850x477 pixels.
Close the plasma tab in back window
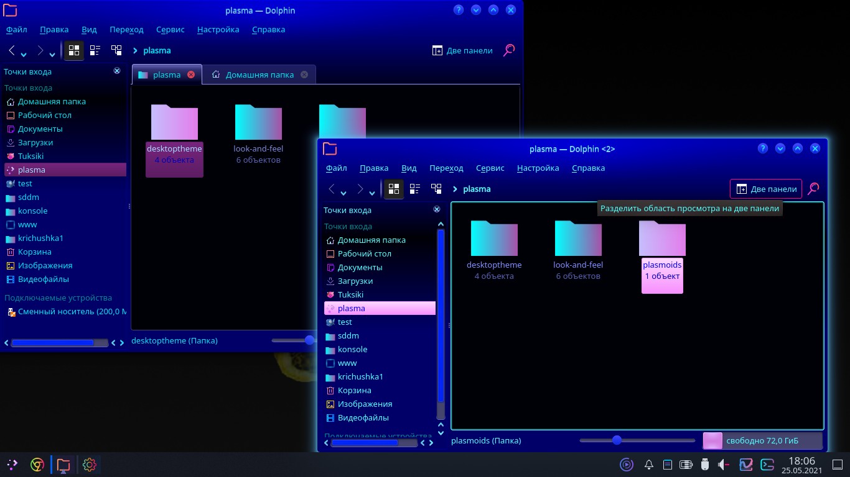191,75
